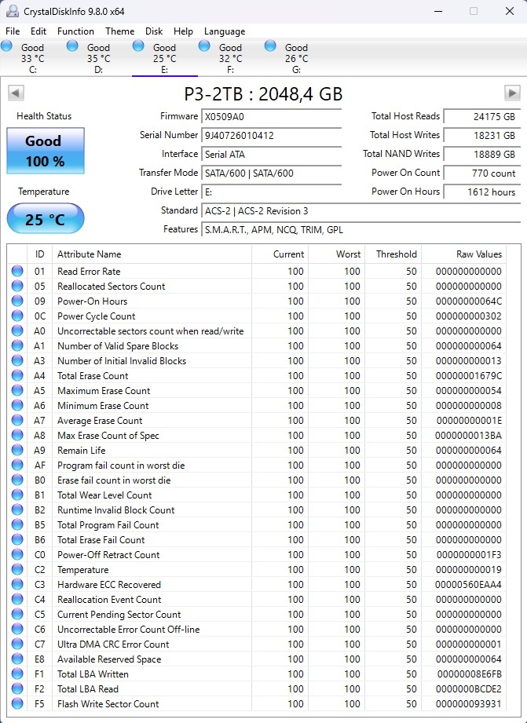Viewport: 527px width, 723px height.
Task: Click status icon of Total Erase Count row
Action: click(x=17, y=375)
